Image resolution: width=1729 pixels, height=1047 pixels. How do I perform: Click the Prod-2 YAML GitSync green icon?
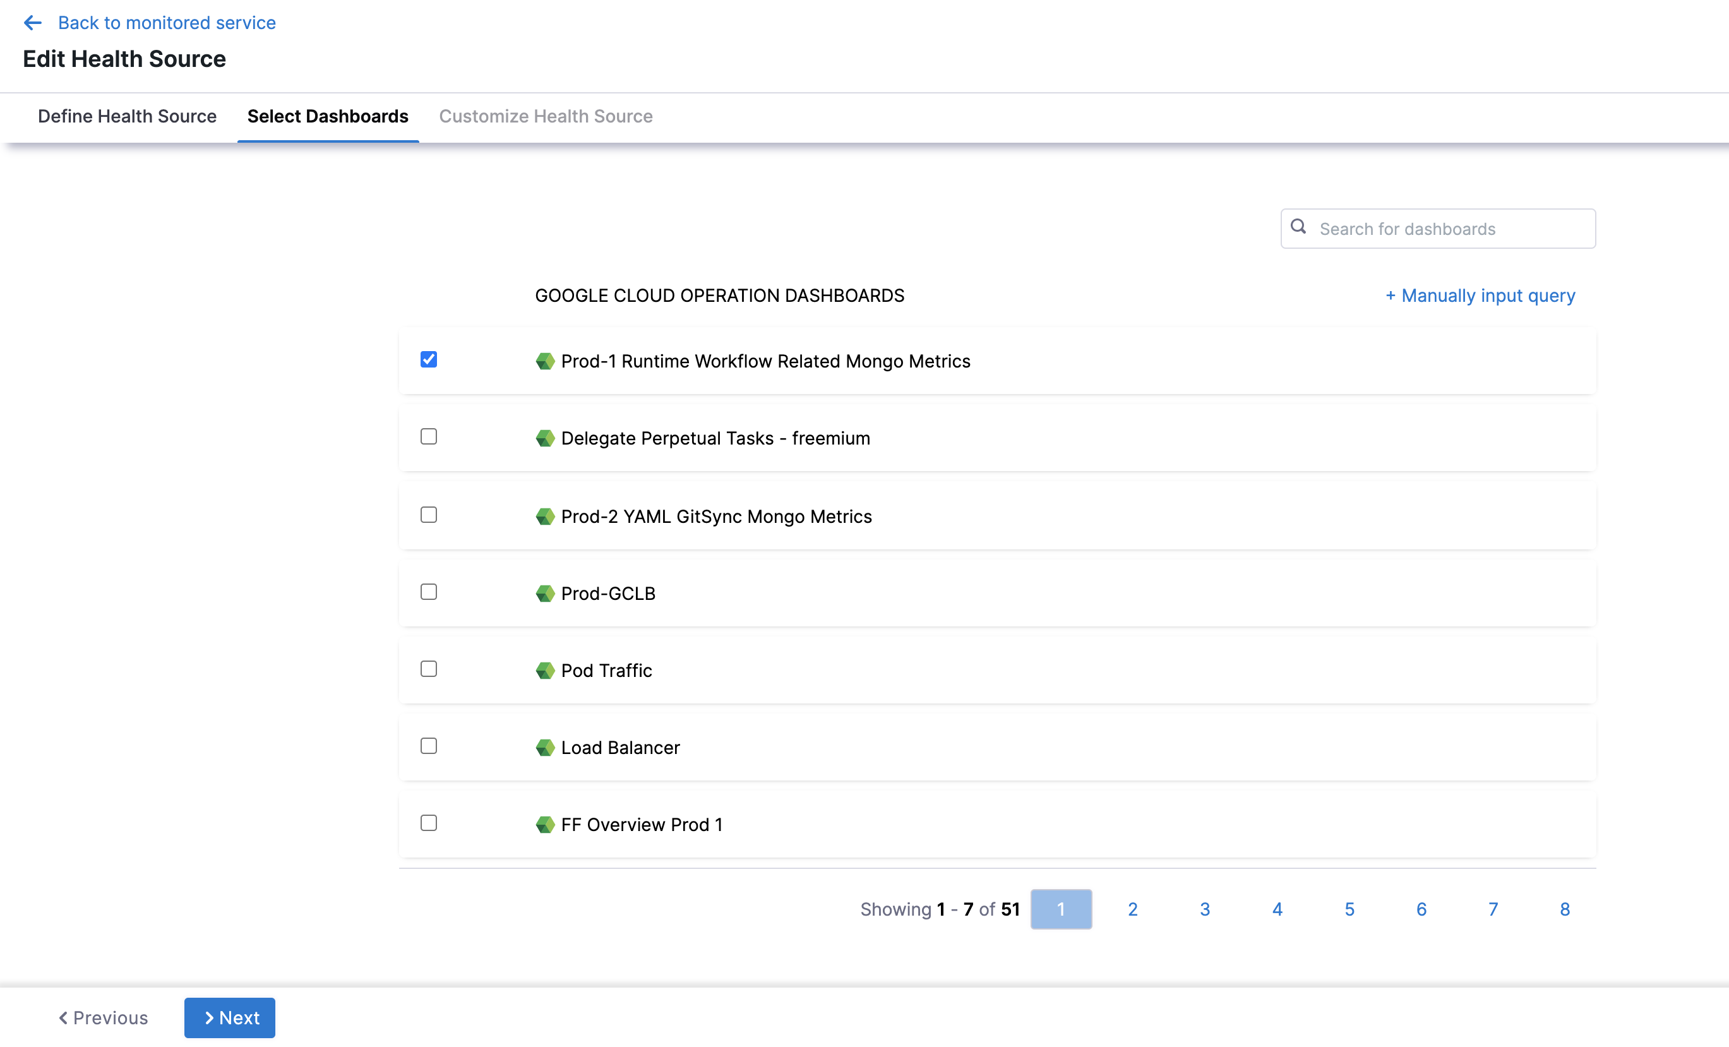(x=544, y=517)
